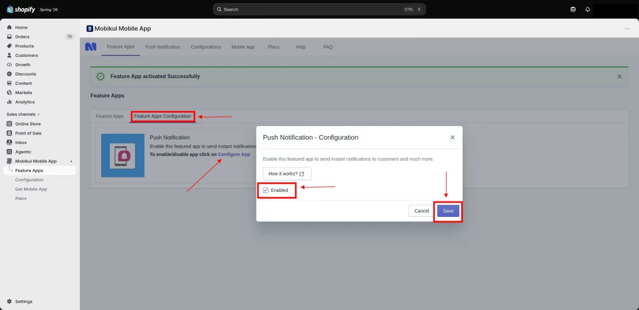Open the Push Notification tab
639x310 pixels.
tap(162, 47)
